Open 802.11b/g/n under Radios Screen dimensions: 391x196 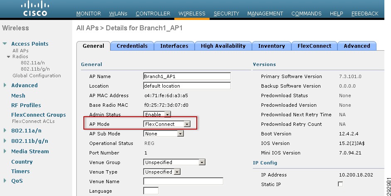click(35, 69)
